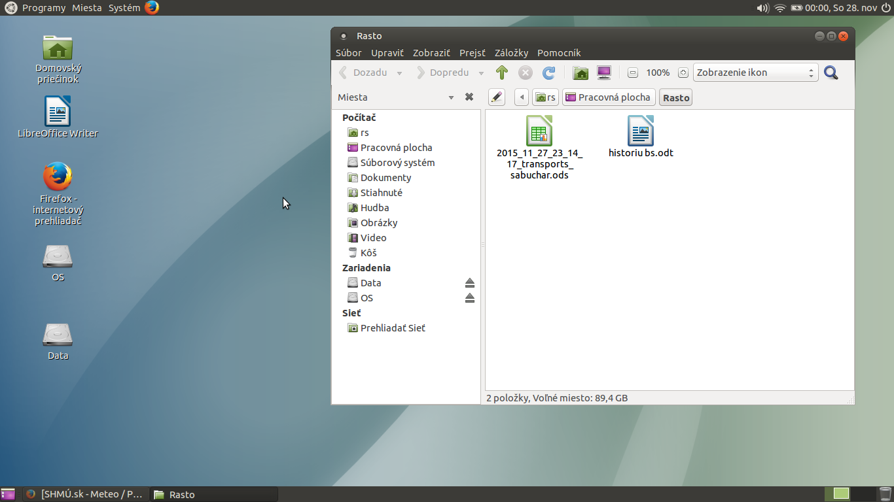Open the Wi-Fi network indicator

coord(779,8)
